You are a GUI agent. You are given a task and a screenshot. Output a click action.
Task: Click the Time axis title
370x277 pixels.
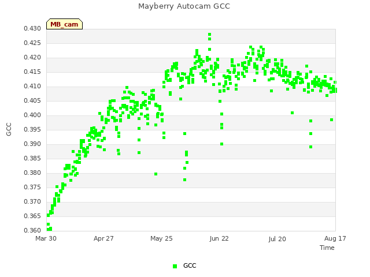point(327,248)
